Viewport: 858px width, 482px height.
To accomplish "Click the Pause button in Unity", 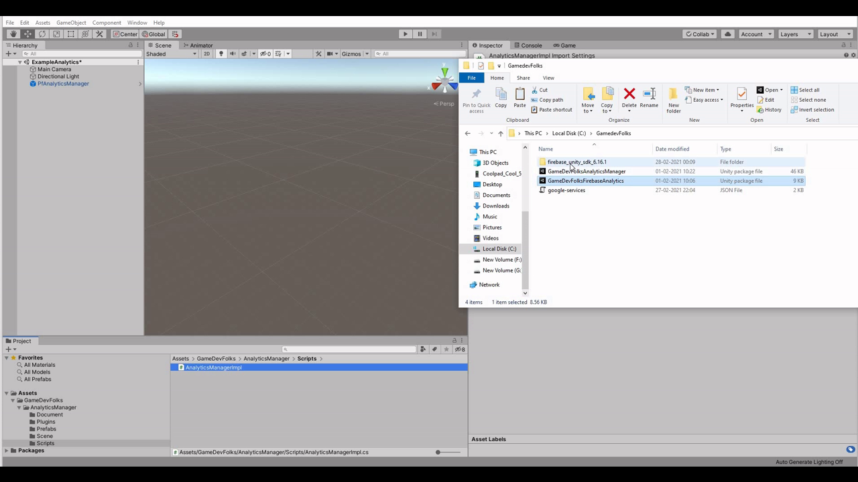I will pyautogui.click(x=420, y=34).
